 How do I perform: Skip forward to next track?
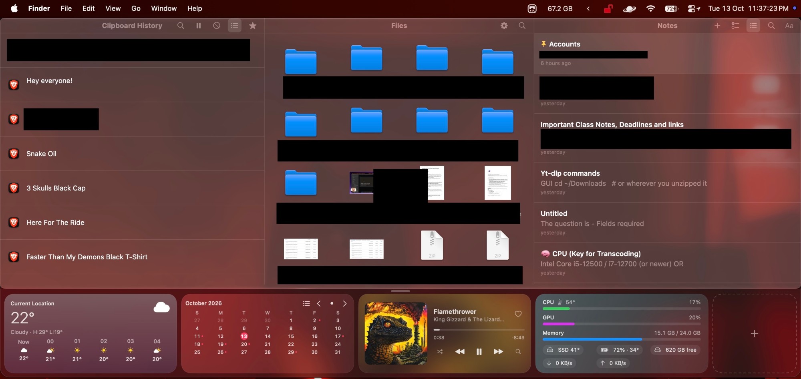[498, 351]
